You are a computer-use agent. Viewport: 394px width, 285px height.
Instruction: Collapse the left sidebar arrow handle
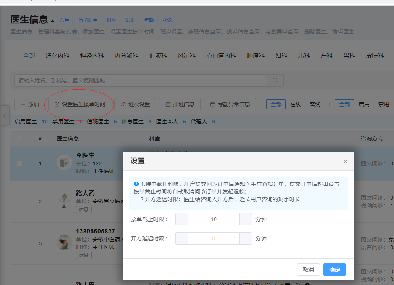pyautogui.click(x=5, y=116)
